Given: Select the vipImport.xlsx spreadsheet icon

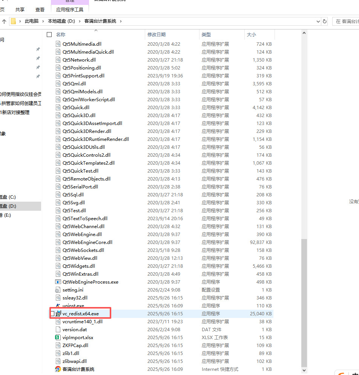Looking at the screenshot, I should click(58, 337).
